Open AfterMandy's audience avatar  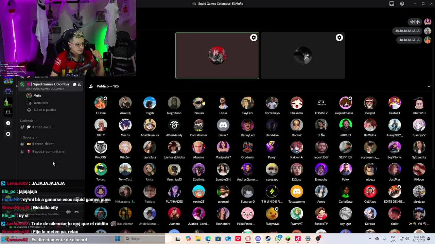174,125
